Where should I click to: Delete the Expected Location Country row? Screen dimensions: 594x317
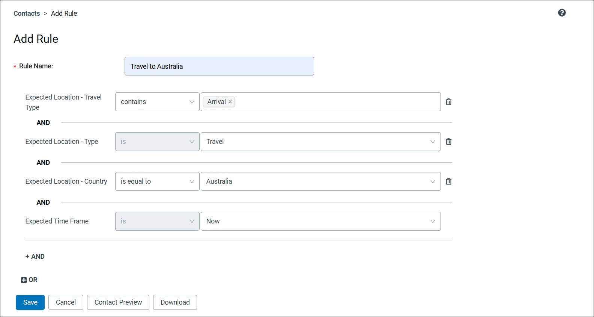pos(448,181)
